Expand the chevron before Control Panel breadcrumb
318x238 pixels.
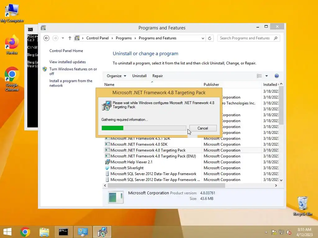pos(83,38)
